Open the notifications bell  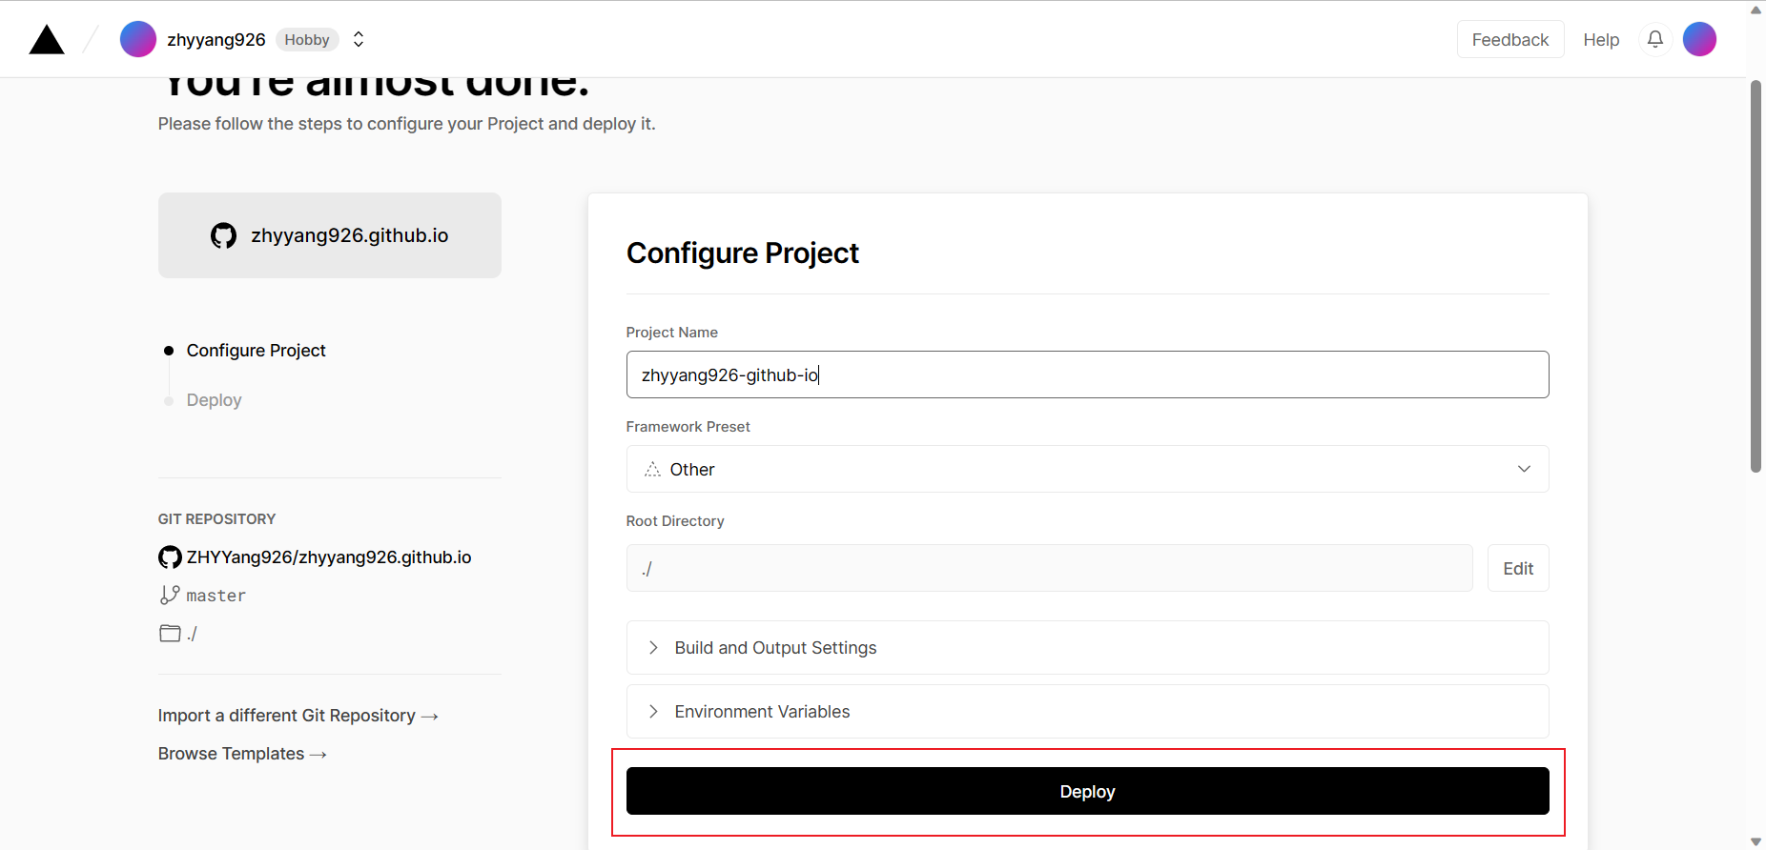click(1655, 39)
